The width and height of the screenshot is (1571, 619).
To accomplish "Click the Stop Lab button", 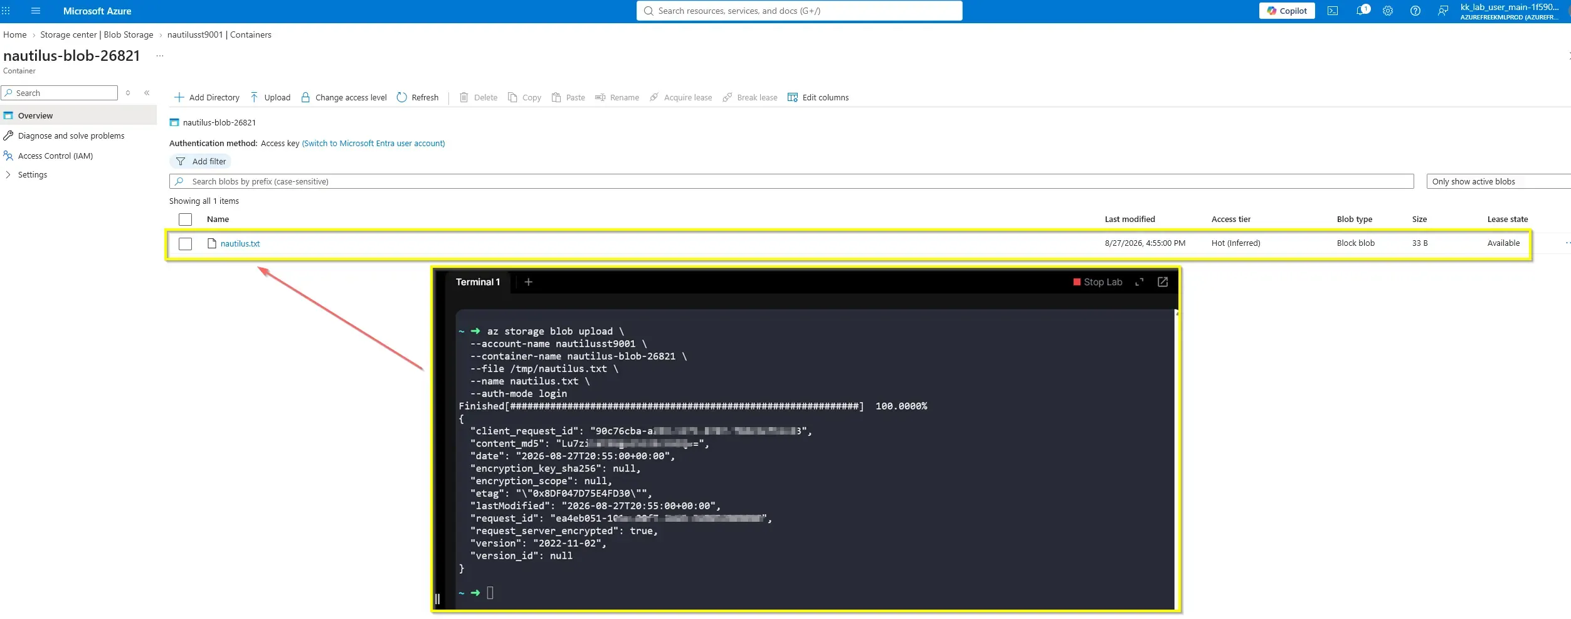I will 1098,282.
